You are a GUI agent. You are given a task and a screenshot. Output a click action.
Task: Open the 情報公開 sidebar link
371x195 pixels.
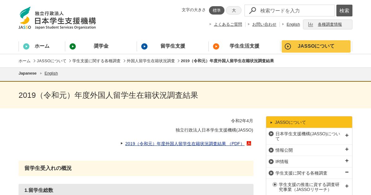[x=284, y=150]
